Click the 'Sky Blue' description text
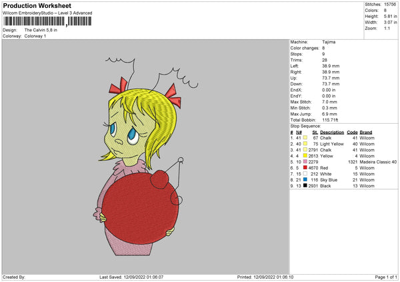This screenshot has height=282, width=400. tap(329, 180)
